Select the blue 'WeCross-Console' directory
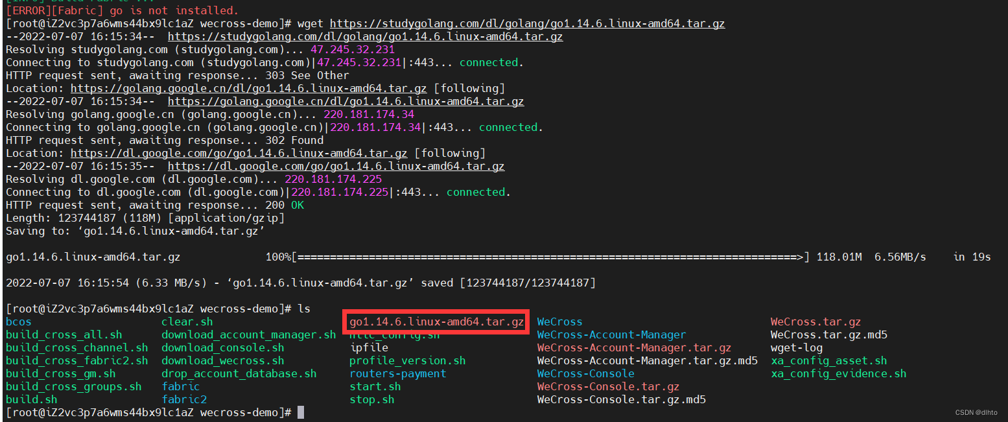1008x422 pixels. pos(586,374)
